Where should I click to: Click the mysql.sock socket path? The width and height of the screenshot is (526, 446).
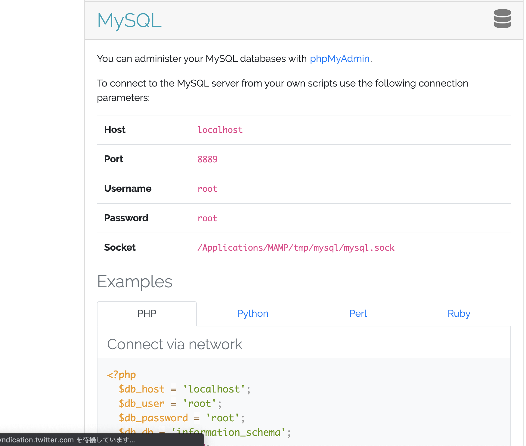(x=296, y=248)
